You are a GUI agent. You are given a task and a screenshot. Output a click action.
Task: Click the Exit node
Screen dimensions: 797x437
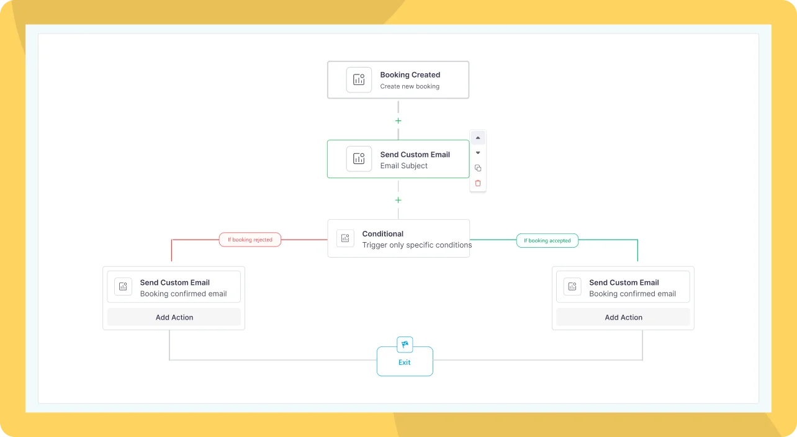pyautogui.click(x=405, y=363)
